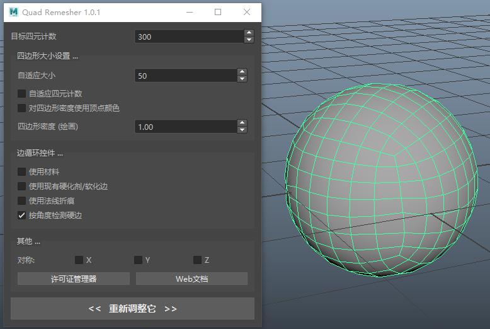This screenshot has width=490, height=329.
Task: Increase 四边形密度 using the up arrow
Action: [242, 123]
